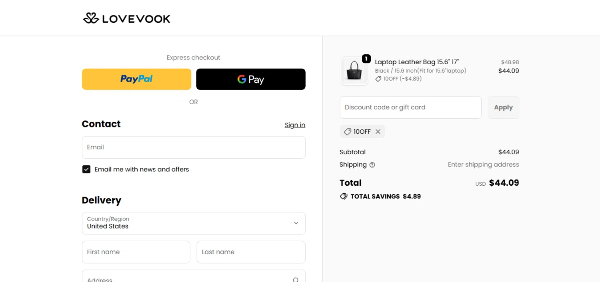Screen dimensions: 600x282
Task: Pay with PayPal express checkout
Action: click(136, 79)
